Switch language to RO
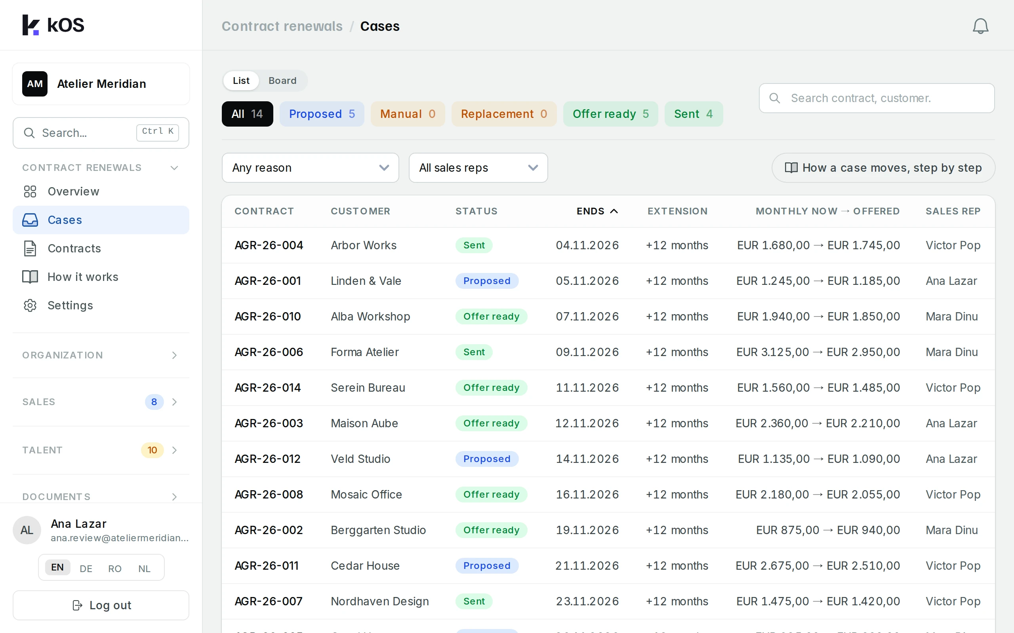Viewport: 1014px width, 633px height. pyautogui.click(x=115, y=568)
